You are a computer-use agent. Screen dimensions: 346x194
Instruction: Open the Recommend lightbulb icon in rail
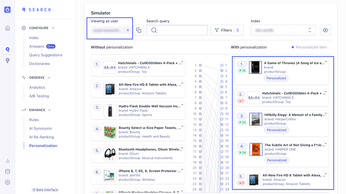[x=8, y=60]
